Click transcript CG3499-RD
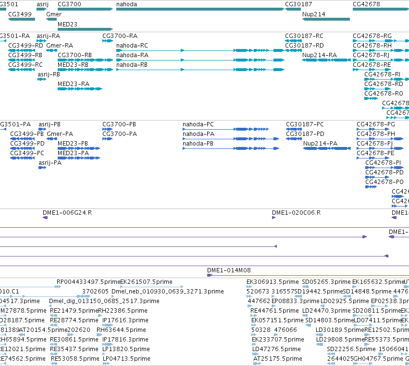The width and height of the screenshot is (409, 366). (x=22, y=50)
